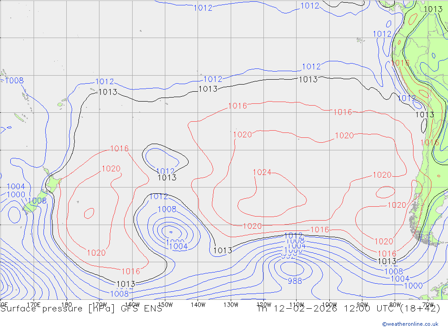Screen dimensions: 448x328
Task: Click the 90W longitude axis label
Action: [x=362, y=305]
